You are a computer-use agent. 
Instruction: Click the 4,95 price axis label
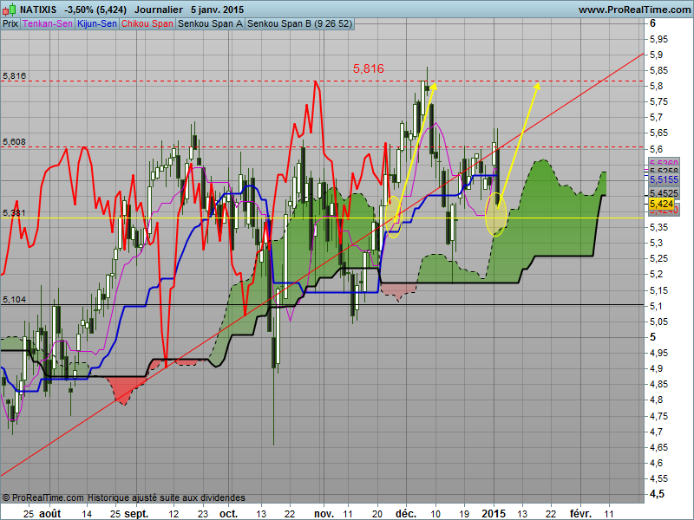pyautogui.click(x=658, y=353)
